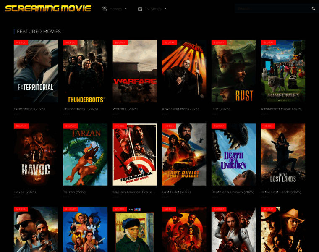Click the WEBDL badge on Exterritorial
319x252 pixels.
(21, 42)
